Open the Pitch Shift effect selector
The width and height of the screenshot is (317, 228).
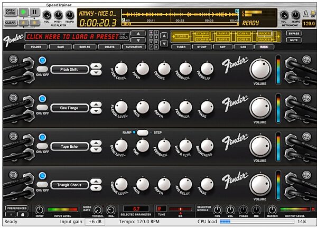69,70
